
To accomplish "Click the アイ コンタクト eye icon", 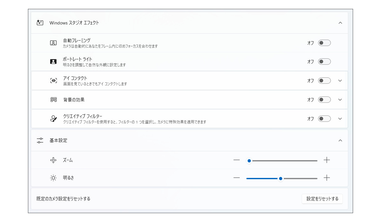I will pos(53,81).
